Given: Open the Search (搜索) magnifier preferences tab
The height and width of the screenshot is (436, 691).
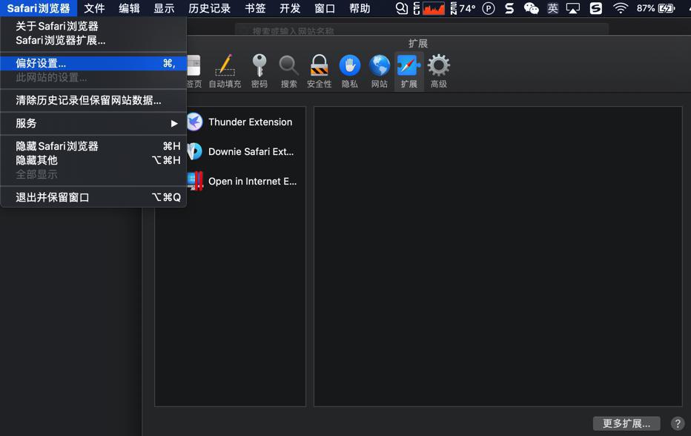Looking at the screenshot, I should 288,71.
